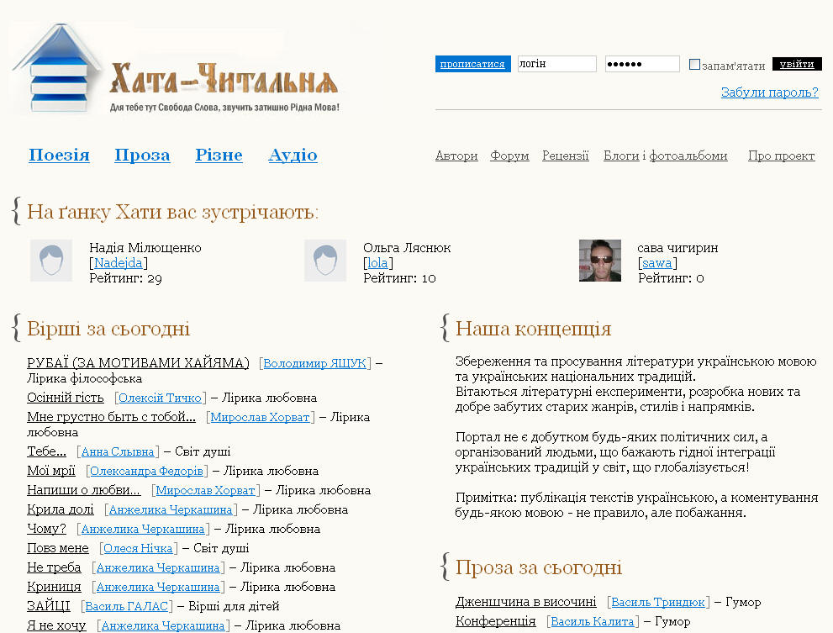This screenshot has width=833, height=633.
Task: Focus the логін input field
Action: [x=556, y=64]
